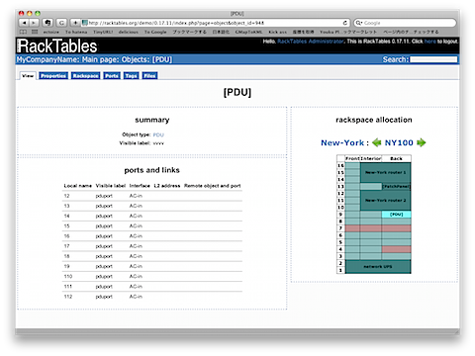Click the address bar URL field
This screenshot has height=356, width=475.
pyautogui.click(x=215, y=23)
